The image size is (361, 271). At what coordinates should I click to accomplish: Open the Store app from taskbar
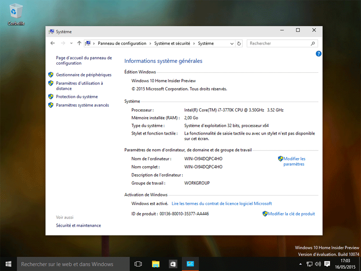172,264
